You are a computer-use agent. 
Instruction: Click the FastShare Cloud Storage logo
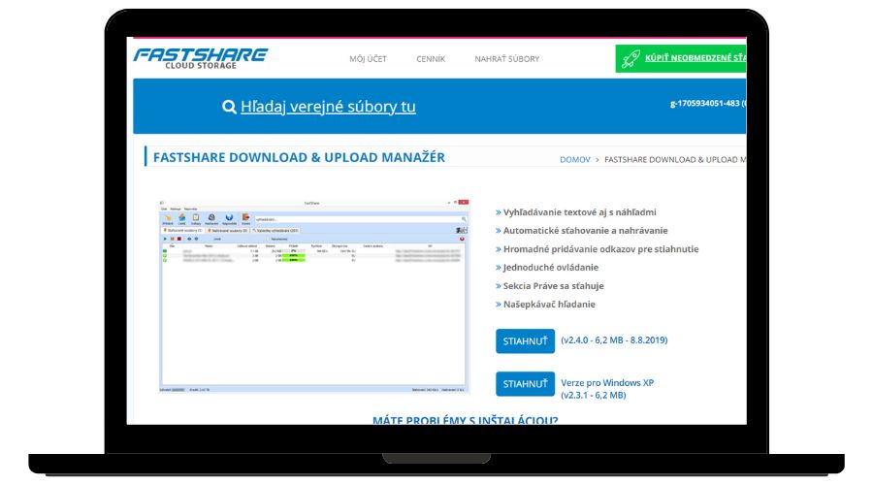tap(200, 58)
